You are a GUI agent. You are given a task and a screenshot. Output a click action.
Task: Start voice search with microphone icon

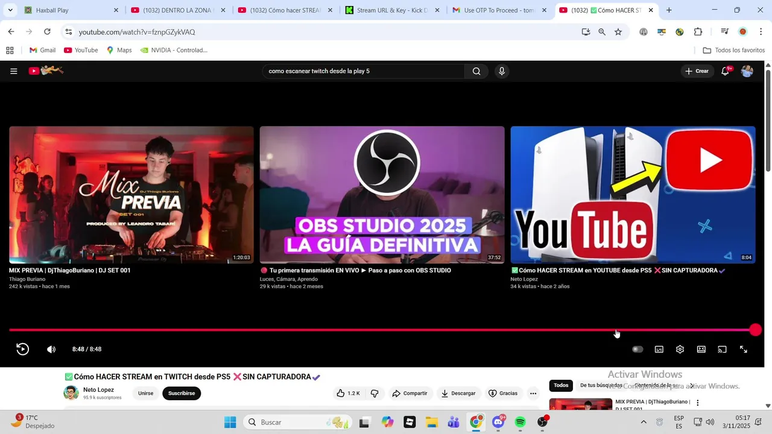click(501, 71)
